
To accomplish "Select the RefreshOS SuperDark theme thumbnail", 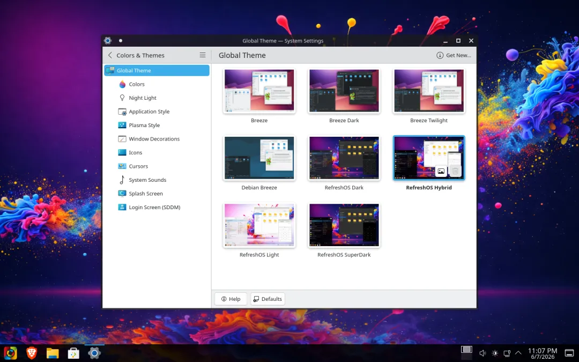I will (x=344, y=225).
